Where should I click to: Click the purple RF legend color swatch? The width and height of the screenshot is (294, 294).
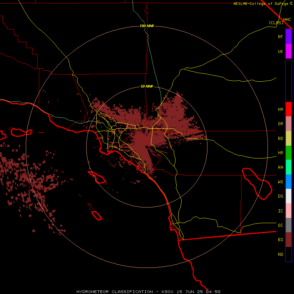(x=288, y=37)
